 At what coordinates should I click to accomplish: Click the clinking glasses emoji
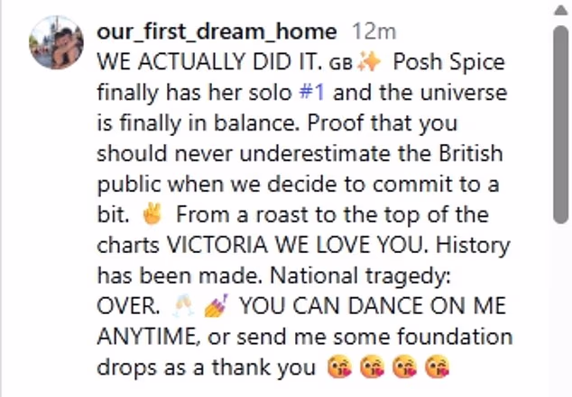tap(182, 306)
